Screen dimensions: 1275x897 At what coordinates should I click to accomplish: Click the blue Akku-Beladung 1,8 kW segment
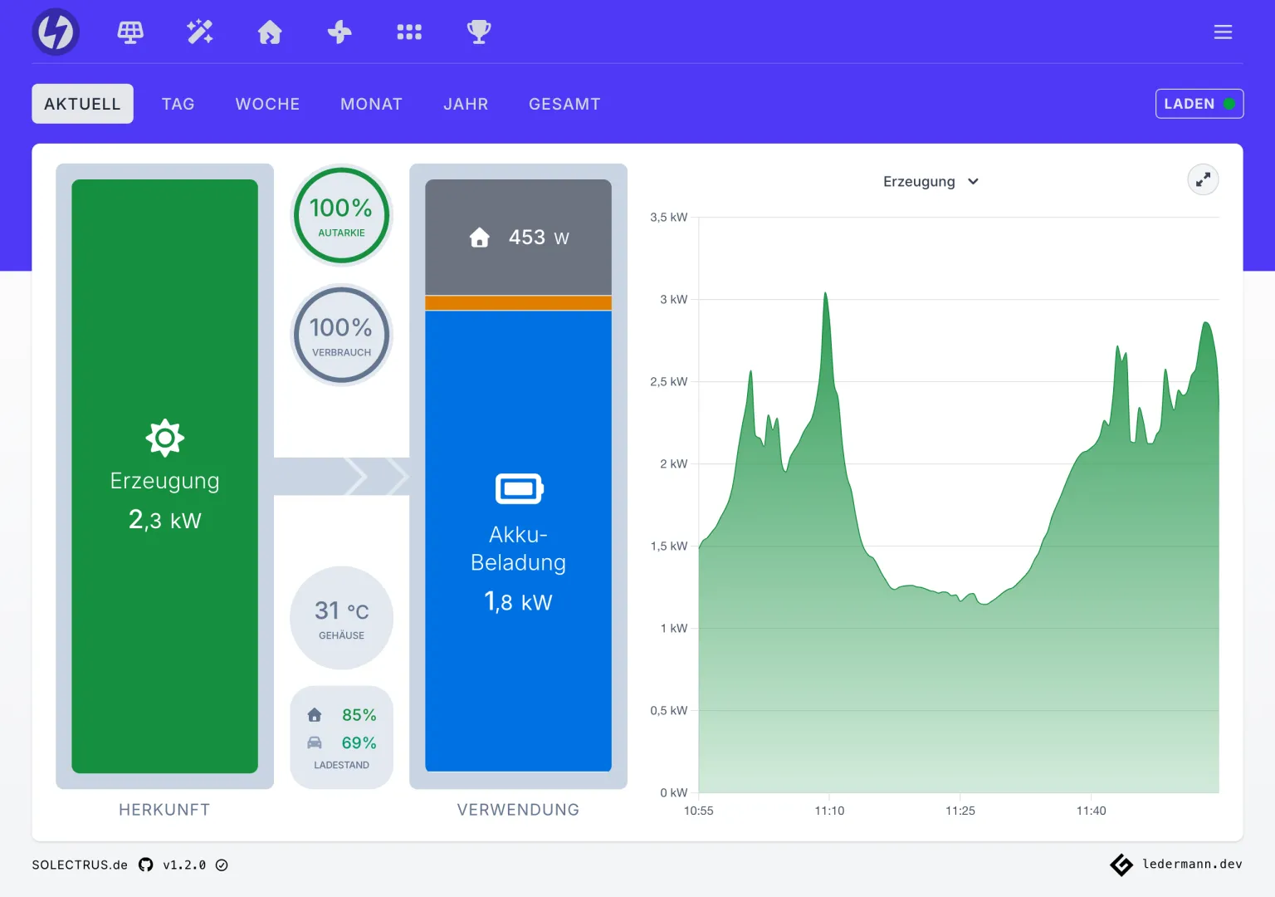click(519, 541)
